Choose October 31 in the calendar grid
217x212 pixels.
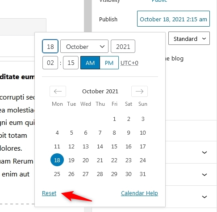143,174
